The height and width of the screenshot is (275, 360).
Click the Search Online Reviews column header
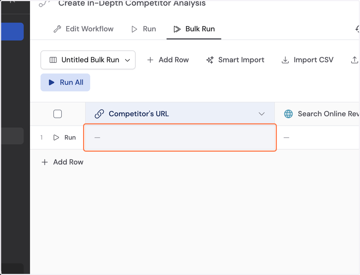point(317,114)
